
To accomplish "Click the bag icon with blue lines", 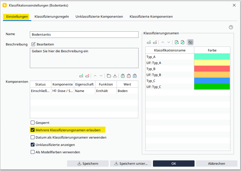I will pos(135,76).
